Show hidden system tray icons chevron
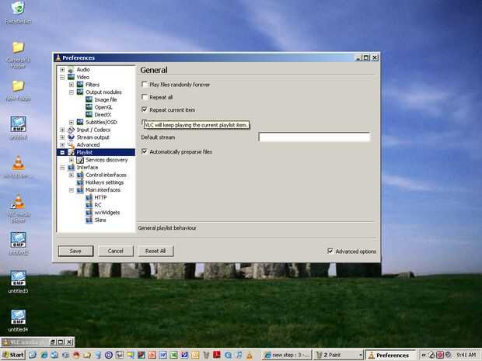 coord(424,355)
